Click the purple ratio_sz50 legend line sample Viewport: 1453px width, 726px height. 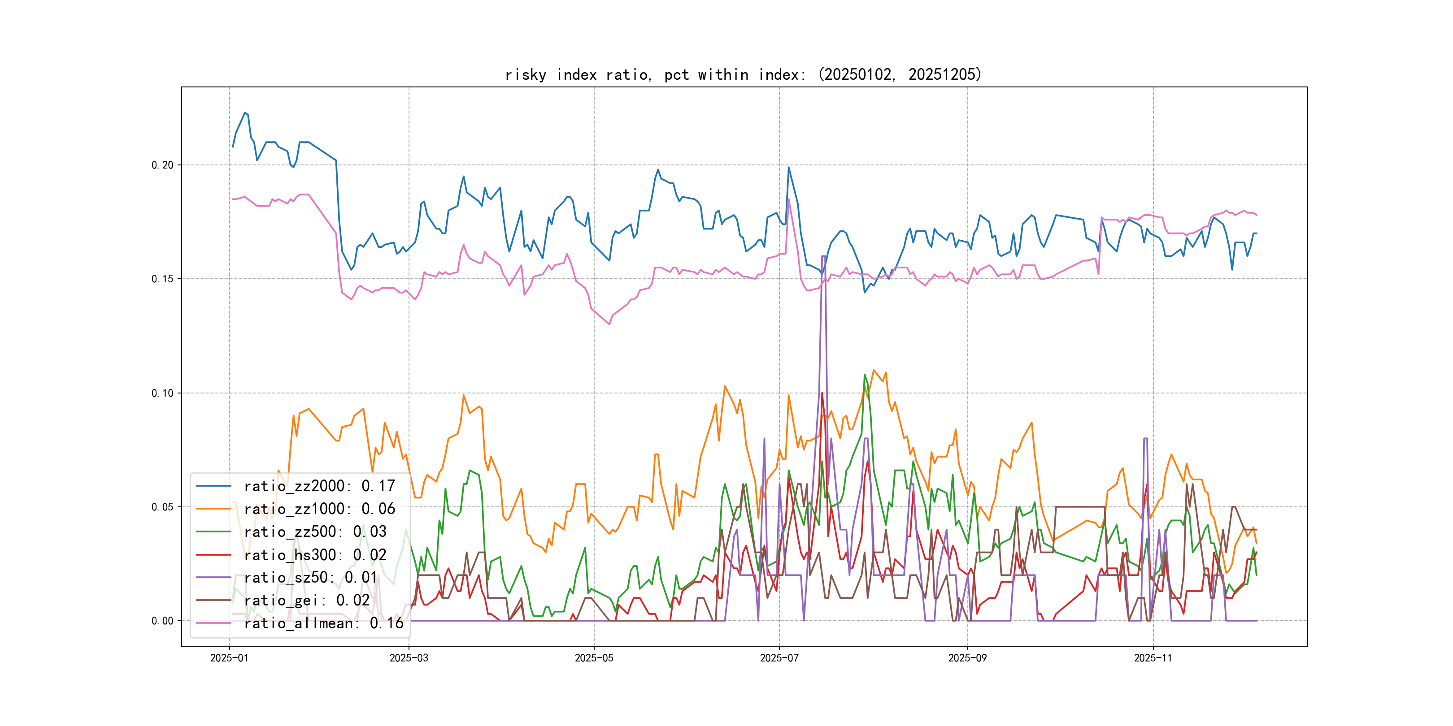[213, 577]
